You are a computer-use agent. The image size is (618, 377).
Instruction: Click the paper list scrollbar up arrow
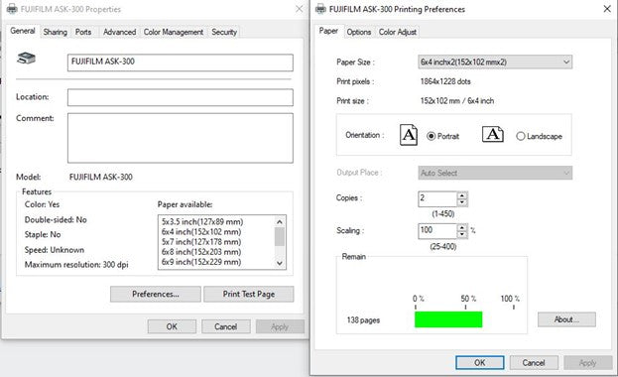point(280,221)
